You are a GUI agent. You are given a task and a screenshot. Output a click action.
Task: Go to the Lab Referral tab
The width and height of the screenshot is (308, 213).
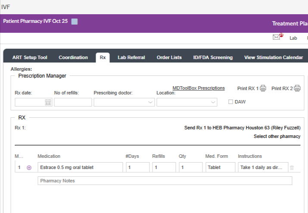(131, 57)
